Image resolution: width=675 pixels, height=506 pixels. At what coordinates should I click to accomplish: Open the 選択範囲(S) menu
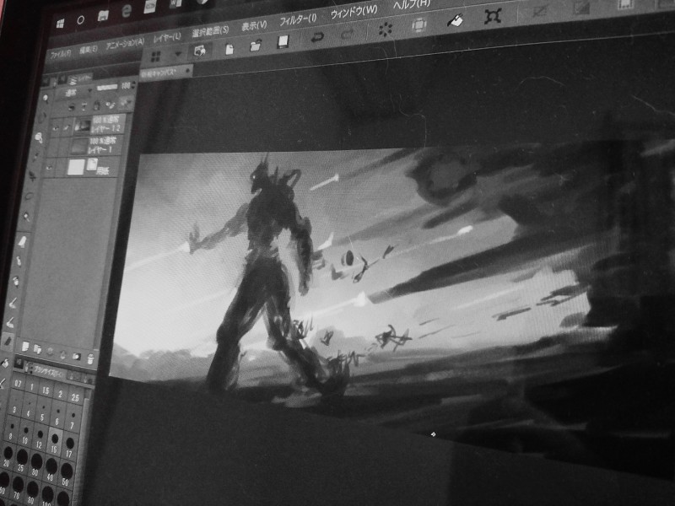[210, 31]
